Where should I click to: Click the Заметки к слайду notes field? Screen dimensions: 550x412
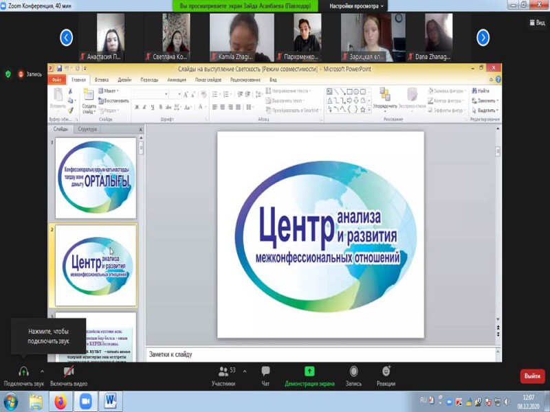click(321, 354)
